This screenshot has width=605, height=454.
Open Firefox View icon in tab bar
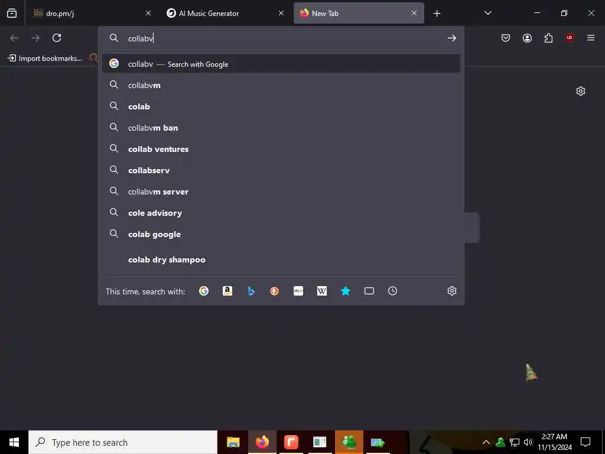[x=12, y=13]
